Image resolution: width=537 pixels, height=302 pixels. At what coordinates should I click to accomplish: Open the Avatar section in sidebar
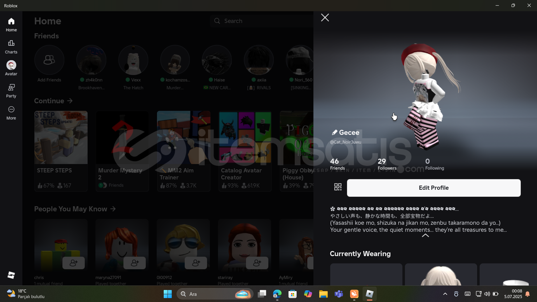point(11,69)
